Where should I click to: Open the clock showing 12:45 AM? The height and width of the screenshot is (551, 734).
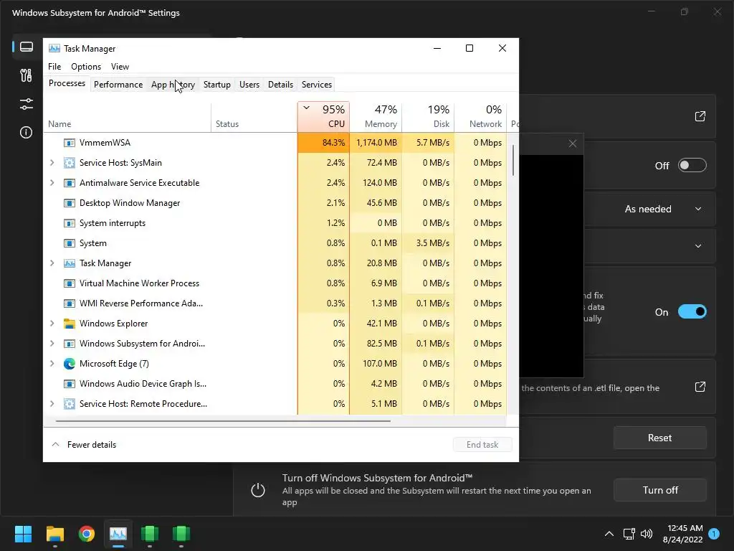tap(682, 534)
